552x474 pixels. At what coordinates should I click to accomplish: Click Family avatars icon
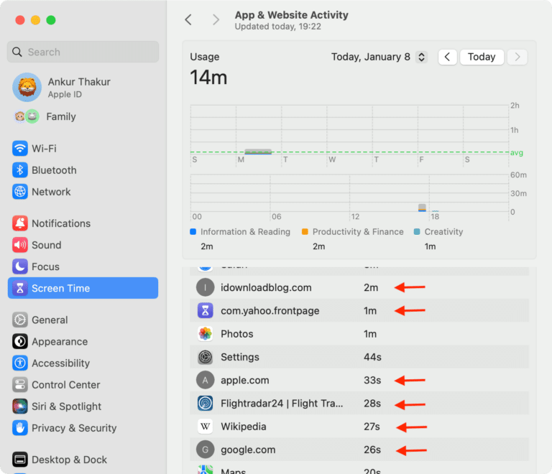tap(27, 116)
